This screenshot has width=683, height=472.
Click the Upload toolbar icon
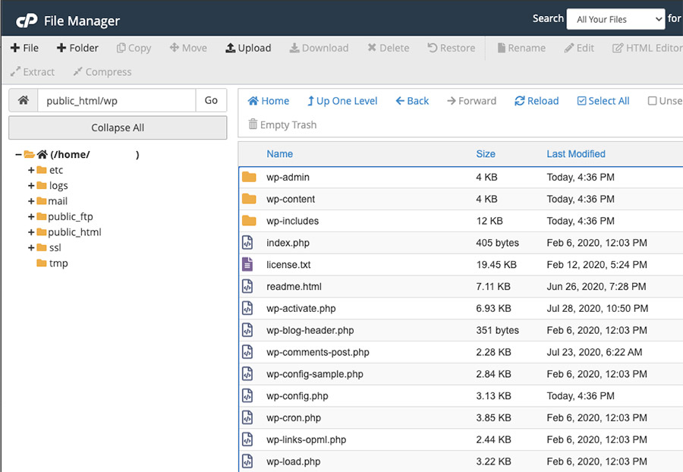coord(231,48)
